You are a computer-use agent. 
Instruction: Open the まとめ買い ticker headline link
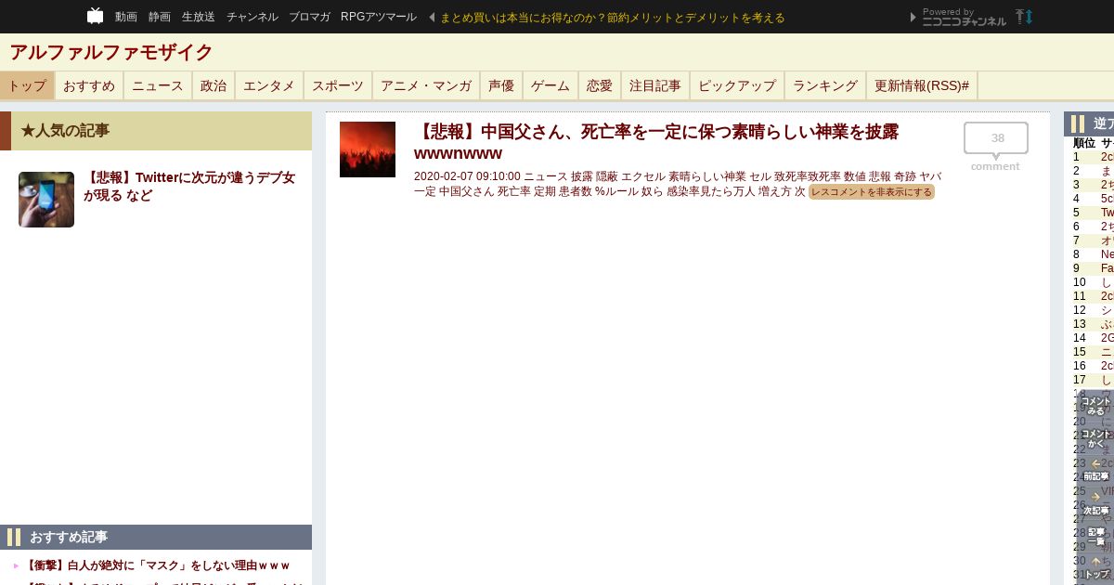[613, 17]
